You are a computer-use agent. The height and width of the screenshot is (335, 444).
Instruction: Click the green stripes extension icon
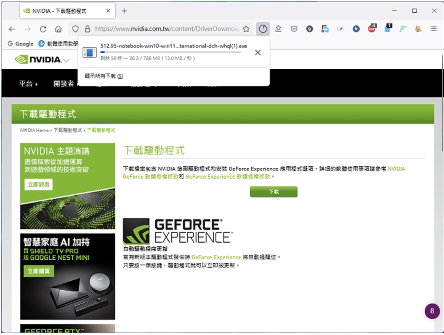click(x=403, y=29)
